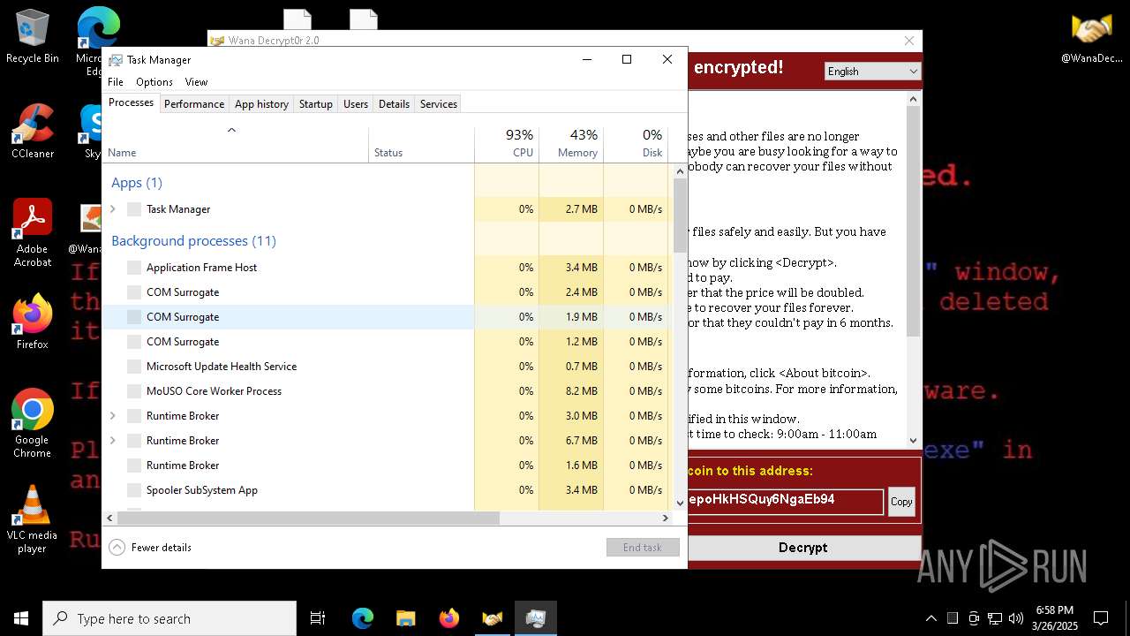
Task: Click the Windows Start button
Action: point(20,618)
